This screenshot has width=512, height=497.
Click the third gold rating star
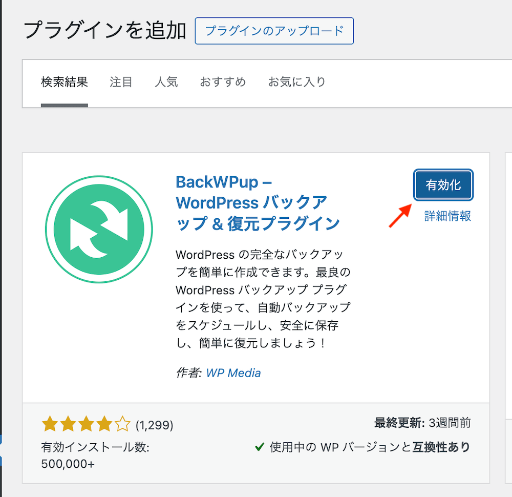click(x=86, y=424)
